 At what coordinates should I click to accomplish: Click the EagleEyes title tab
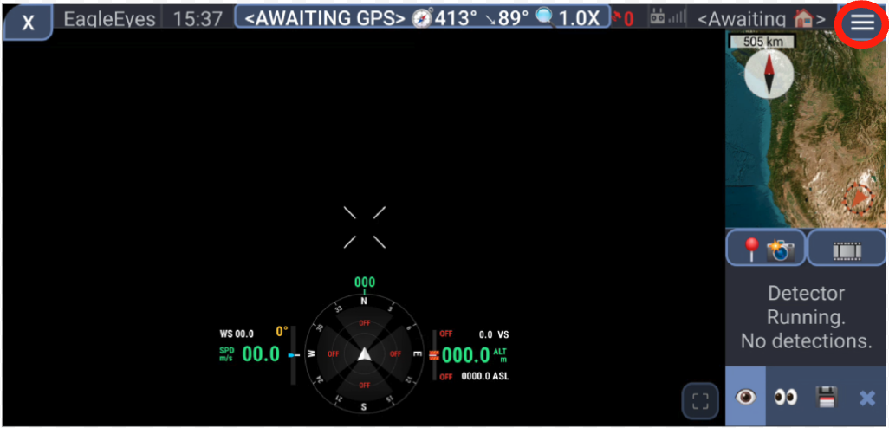[110, 18]
